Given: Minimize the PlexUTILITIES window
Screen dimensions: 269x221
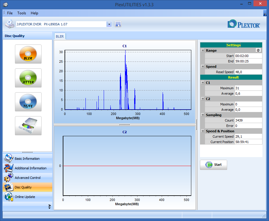Looking at the screenshot, I should point(242,4).
